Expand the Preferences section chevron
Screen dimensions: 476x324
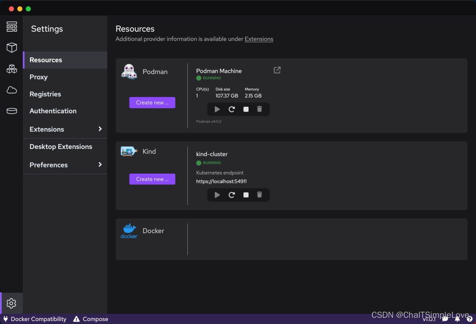pos(100,164)
